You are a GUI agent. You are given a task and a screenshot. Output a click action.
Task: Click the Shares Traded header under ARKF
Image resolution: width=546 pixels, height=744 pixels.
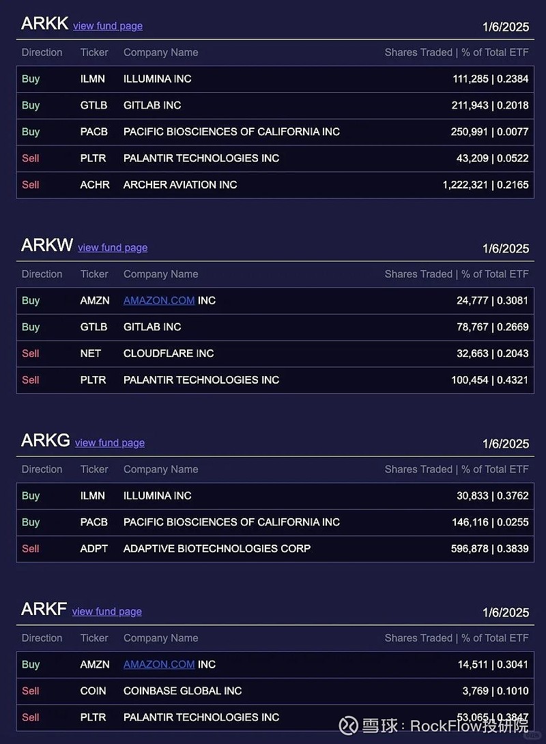click(418, 638)
